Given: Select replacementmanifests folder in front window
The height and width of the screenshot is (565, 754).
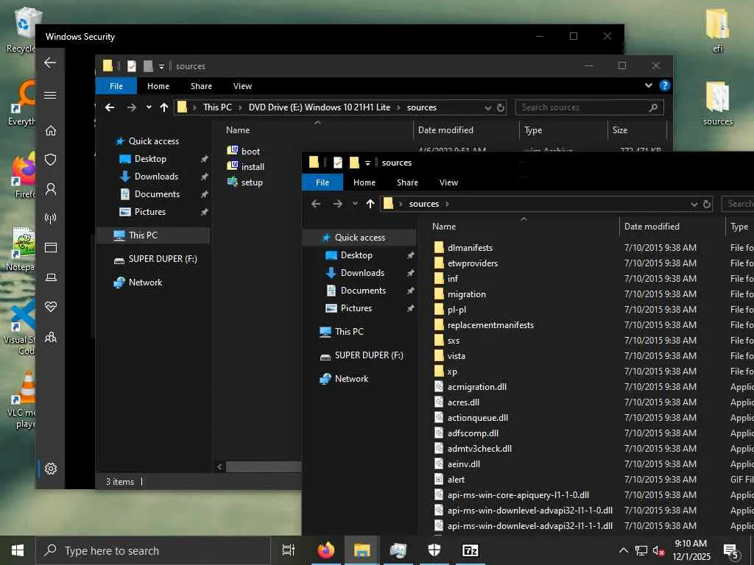Looking at the screenshot, I should click(x=485, y=325).
